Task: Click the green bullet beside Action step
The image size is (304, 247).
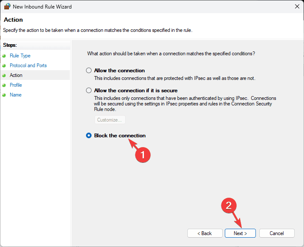Action: pos(4,75)
